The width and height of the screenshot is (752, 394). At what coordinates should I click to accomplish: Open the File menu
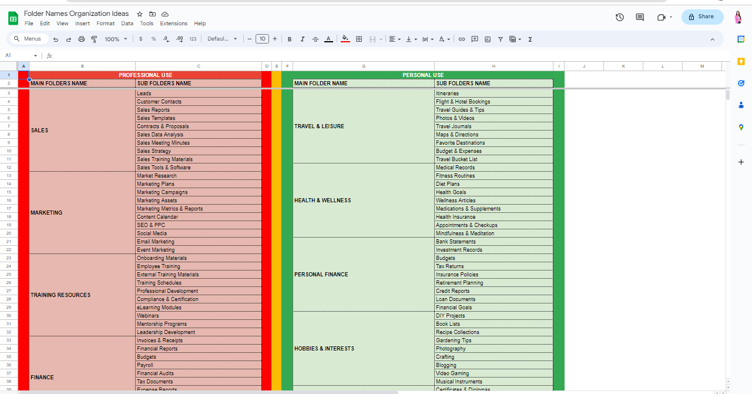pos(29,24)
